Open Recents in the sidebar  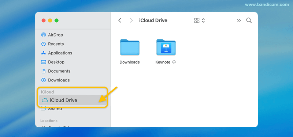(x=56, y=44)
